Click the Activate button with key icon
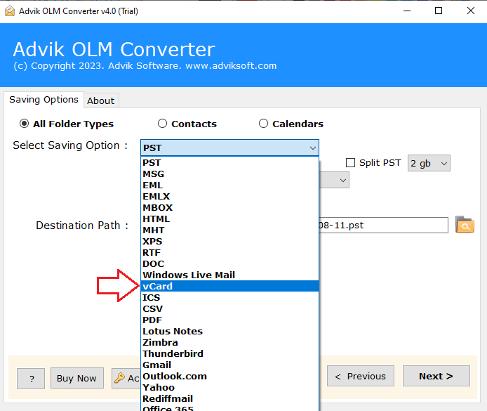Image resolution: width=487 pixels, height=411 pixels. point(126,378)
